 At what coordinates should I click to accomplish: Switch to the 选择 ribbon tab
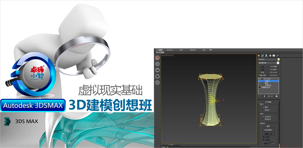(x=181, y=50)
